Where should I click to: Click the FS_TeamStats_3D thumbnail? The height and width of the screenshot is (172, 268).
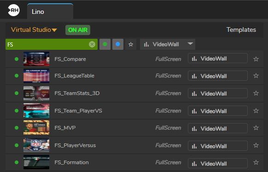pyautogui.click(x=36, y=93)
